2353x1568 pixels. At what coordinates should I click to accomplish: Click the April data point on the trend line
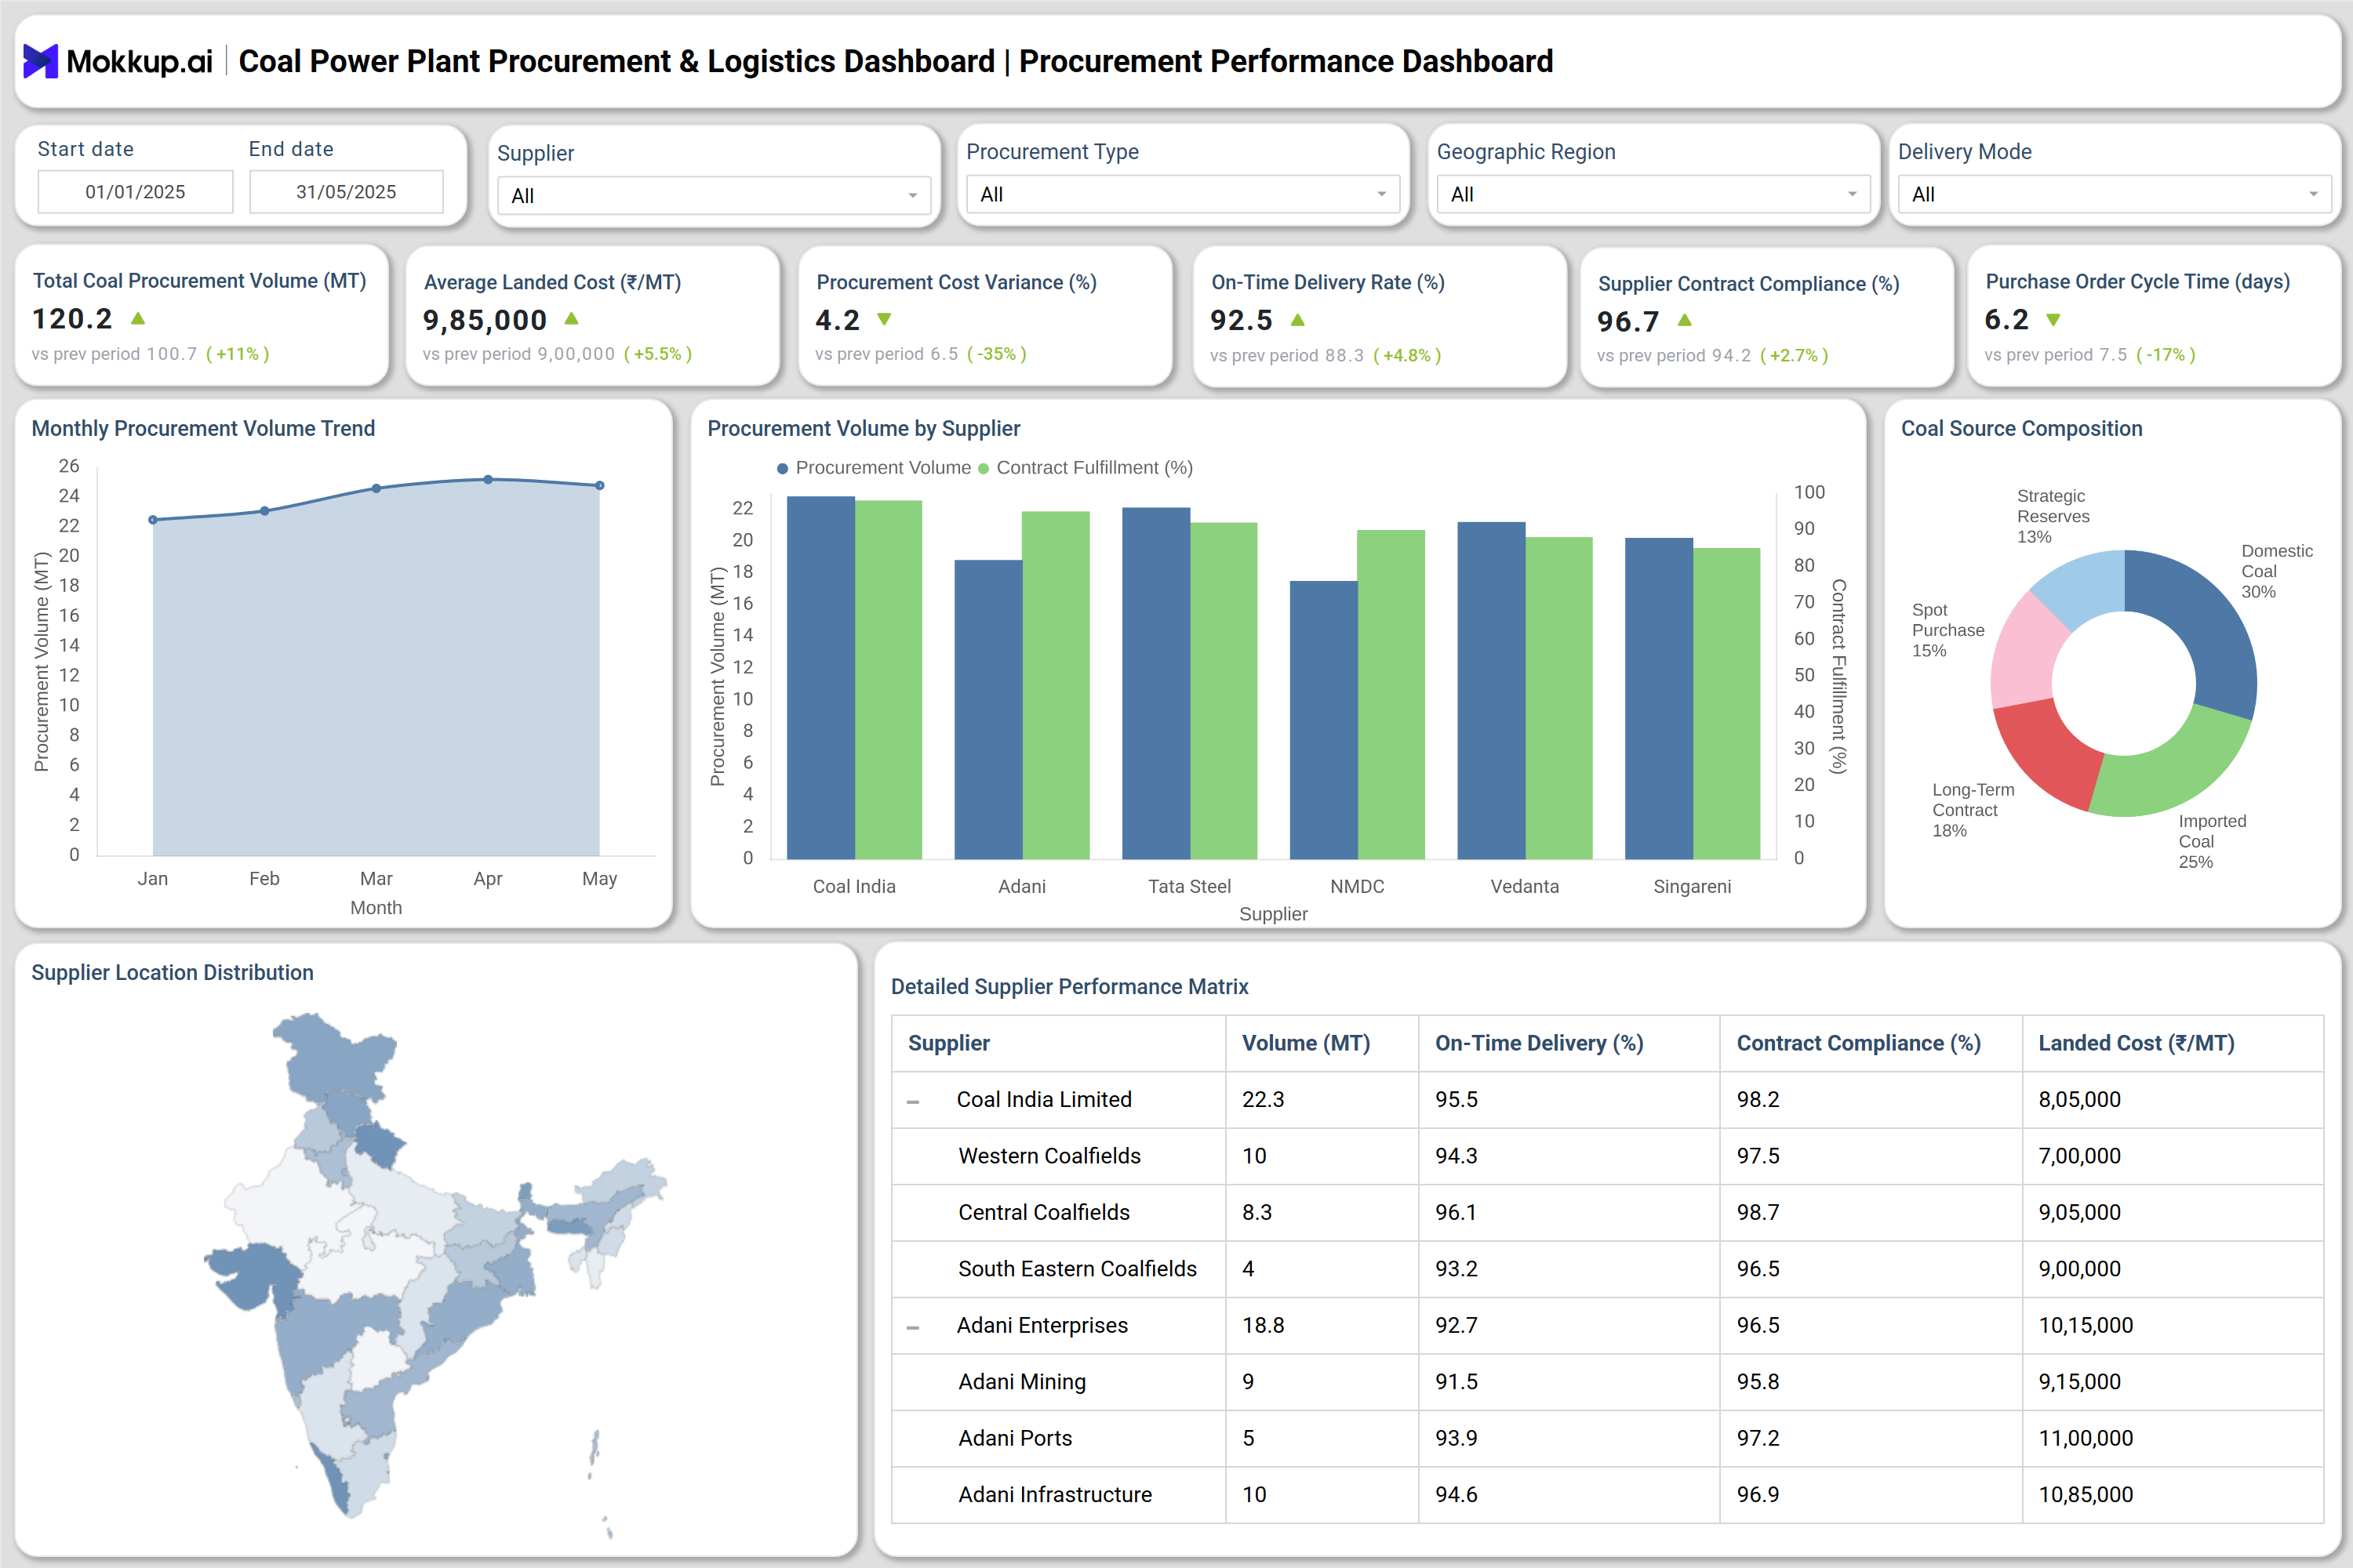pos(488,479)
